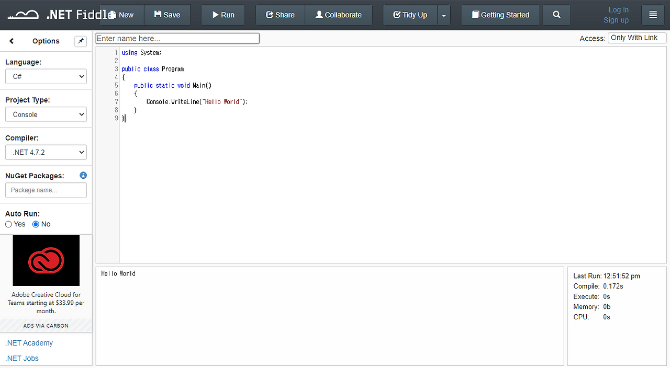
Task: Expand the Tidy Up caret menu
Action: (x=443, y=14)
